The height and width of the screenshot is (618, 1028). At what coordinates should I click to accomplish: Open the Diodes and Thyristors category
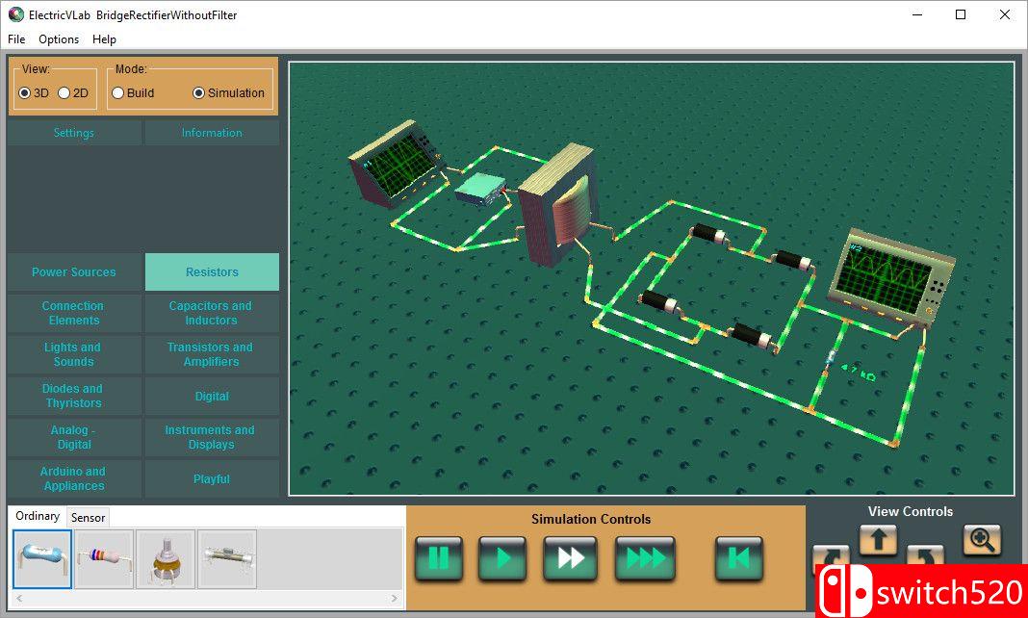click(73, 396)
